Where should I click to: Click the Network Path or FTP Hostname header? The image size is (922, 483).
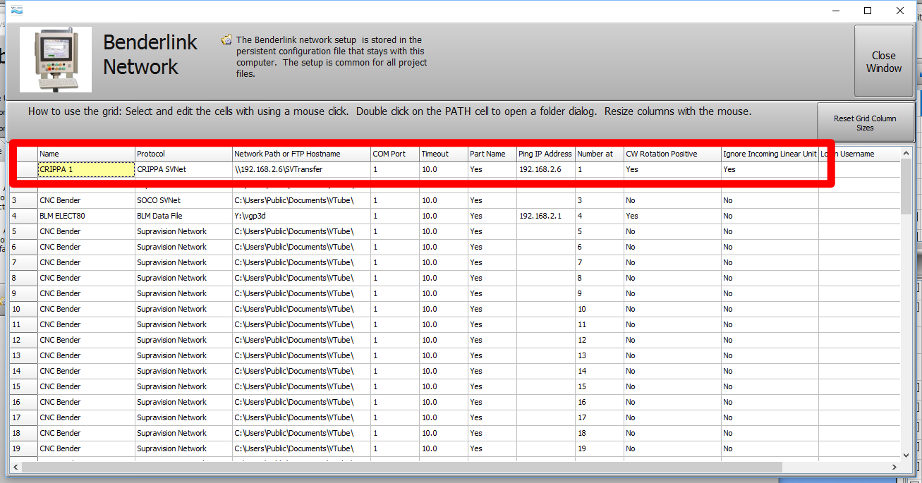(x=301, y=154)
